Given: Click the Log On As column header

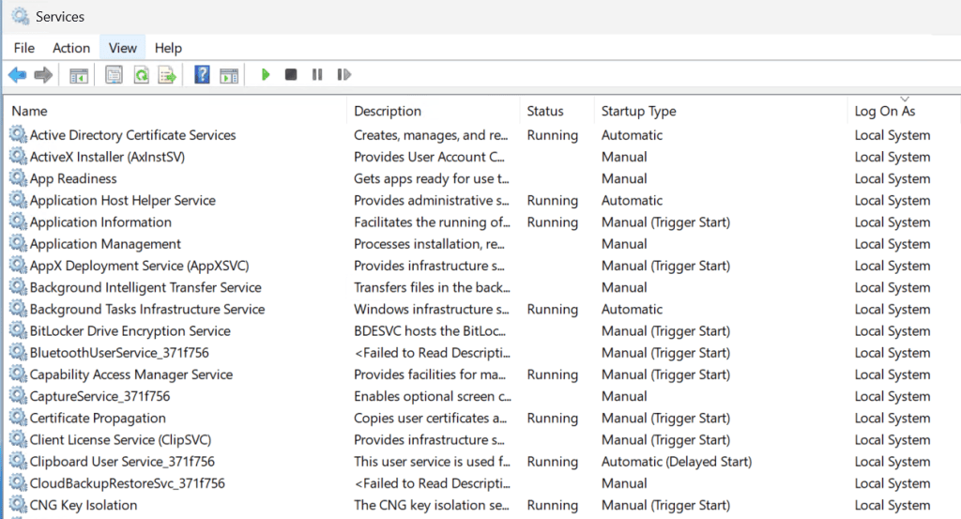Looking at the screenshot, I should click(x=884, y=111).
